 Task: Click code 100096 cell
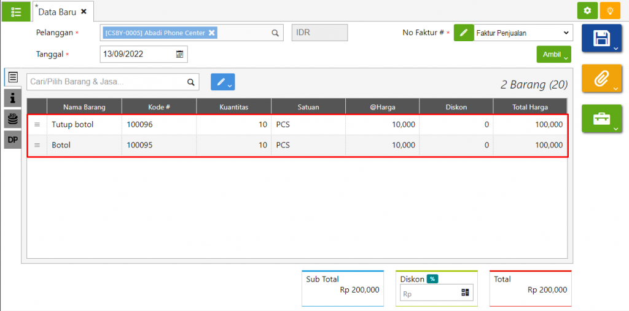(x=159, y=125)
